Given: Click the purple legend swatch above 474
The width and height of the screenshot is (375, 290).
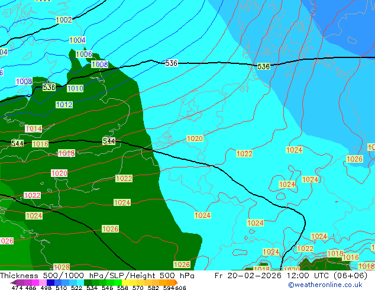Looking at the screenshot, I should click(x=20, y=282).
